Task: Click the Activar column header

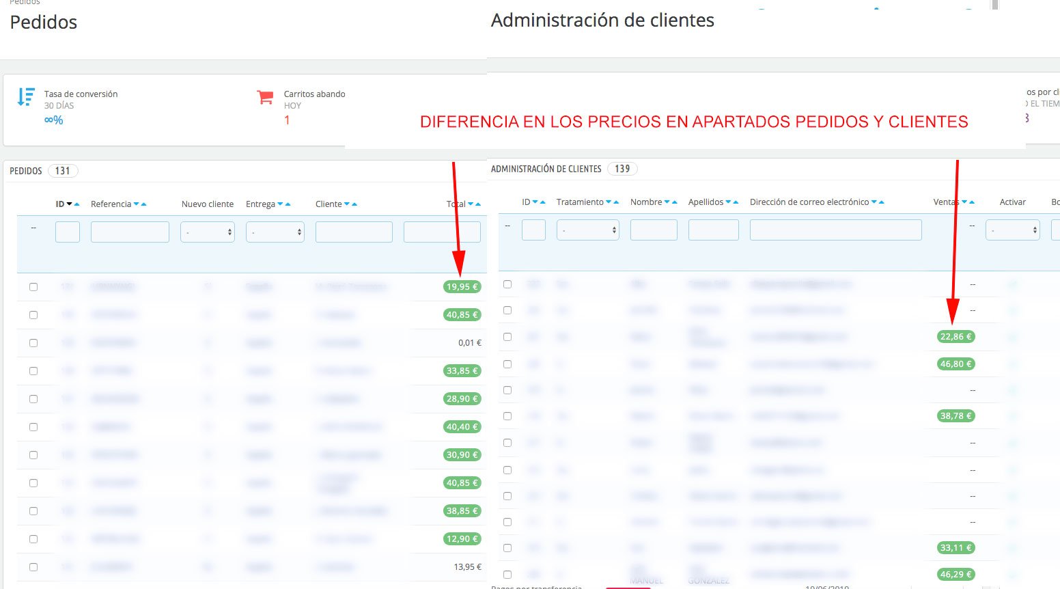Action: (1013, 202)
